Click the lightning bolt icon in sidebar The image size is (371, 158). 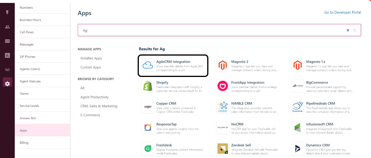[x=7, y=13]
